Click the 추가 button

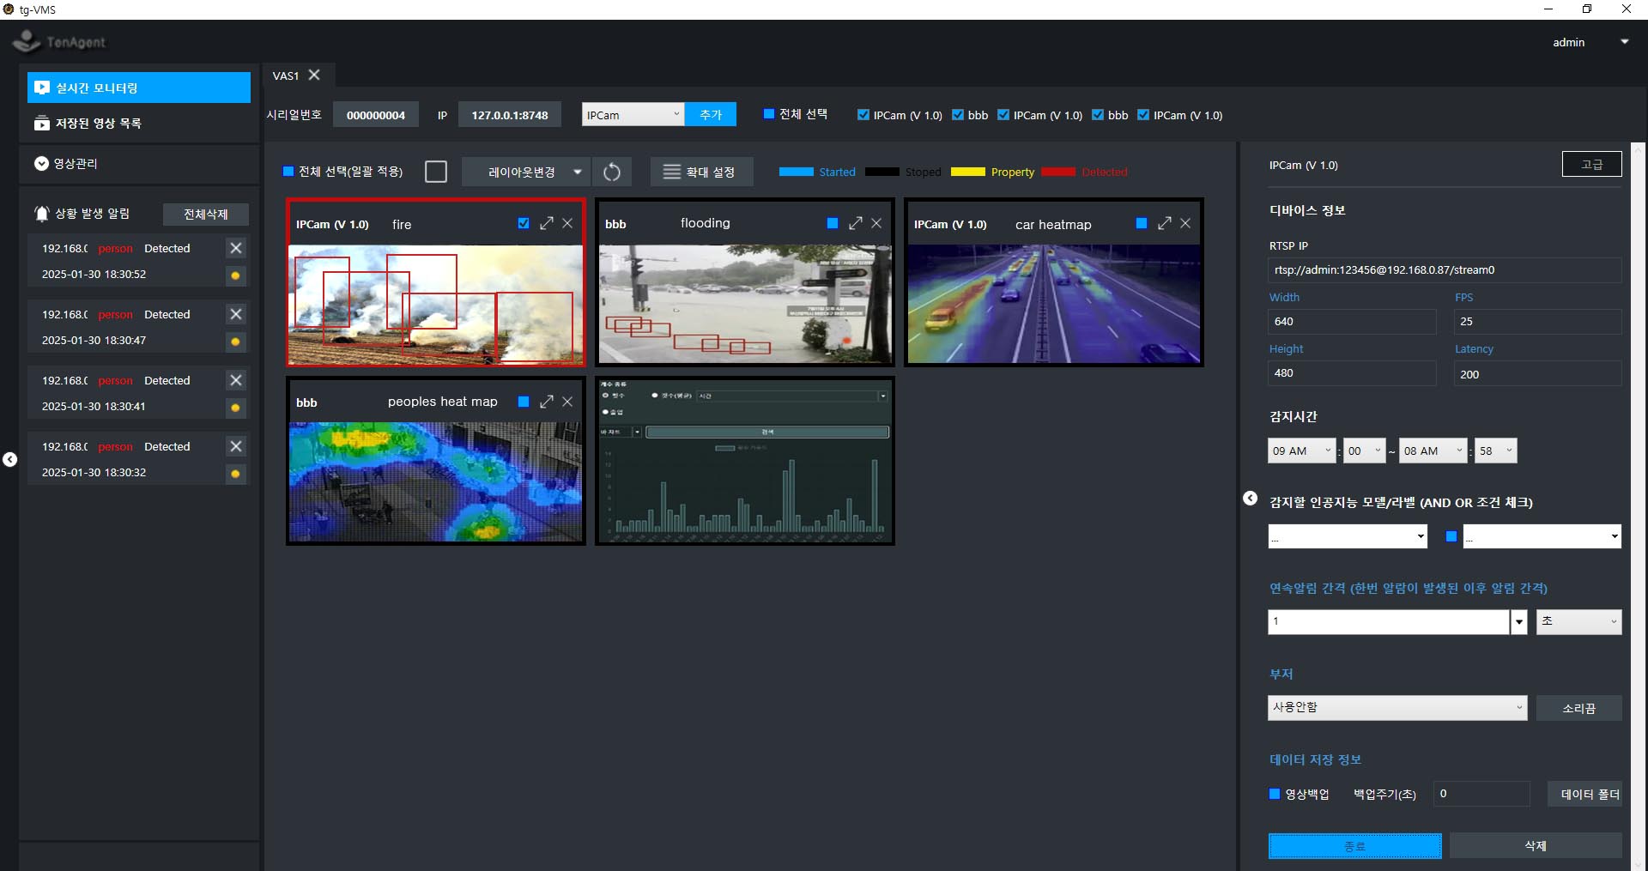point(711,115)
